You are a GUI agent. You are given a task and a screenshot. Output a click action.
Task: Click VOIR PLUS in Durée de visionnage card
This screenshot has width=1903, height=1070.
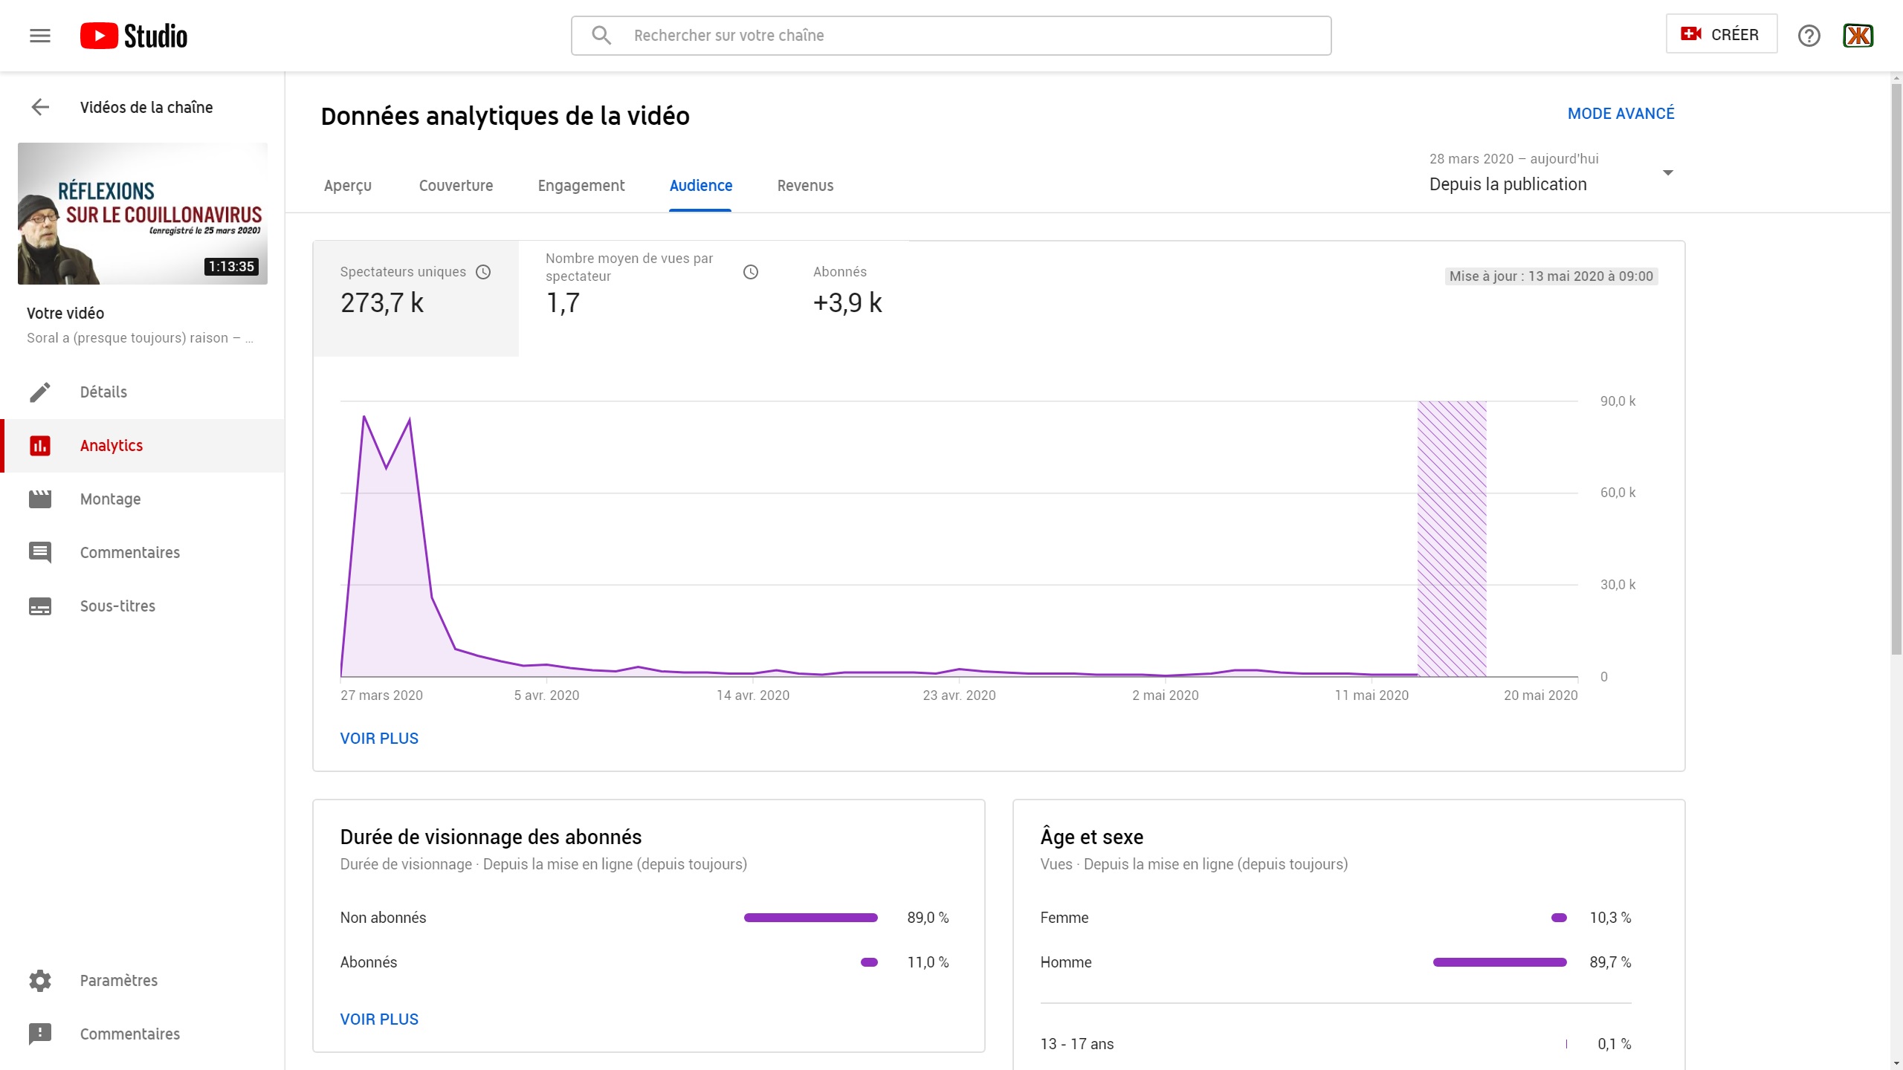379,1019
